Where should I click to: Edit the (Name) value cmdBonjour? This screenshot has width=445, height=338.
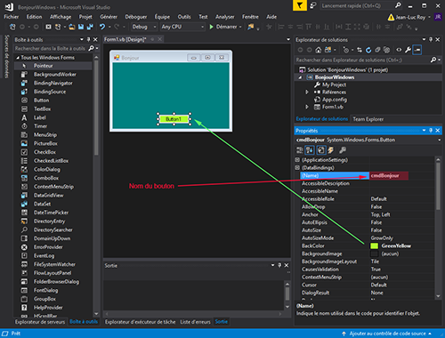pyautogui.click(x=389, y=176)
